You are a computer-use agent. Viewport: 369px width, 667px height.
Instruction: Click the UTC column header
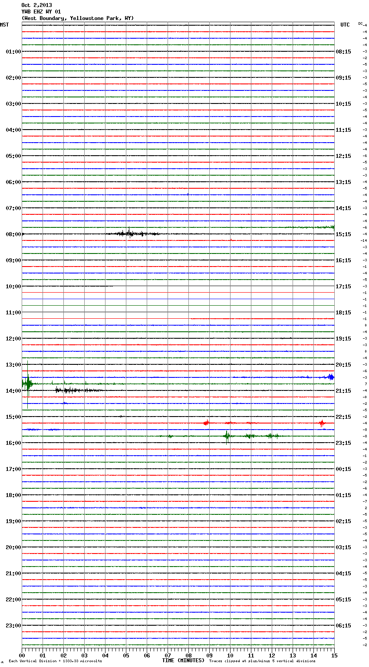tap(345, 25)
